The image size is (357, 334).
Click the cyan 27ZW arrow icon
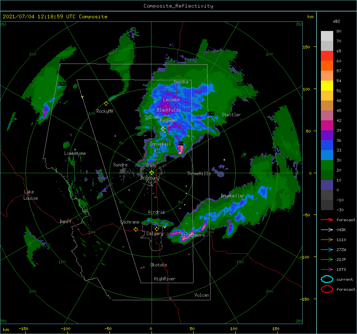[x=327, y=250]
